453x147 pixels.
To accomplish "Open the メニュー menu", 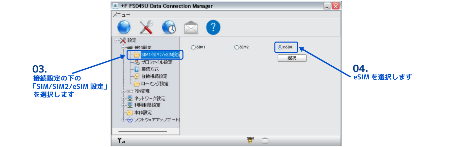I will 121,15.
